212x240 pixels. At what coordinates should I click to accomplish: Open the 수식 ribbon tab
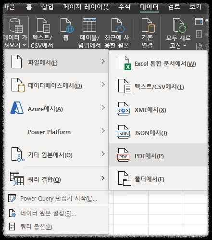point(124,7)
